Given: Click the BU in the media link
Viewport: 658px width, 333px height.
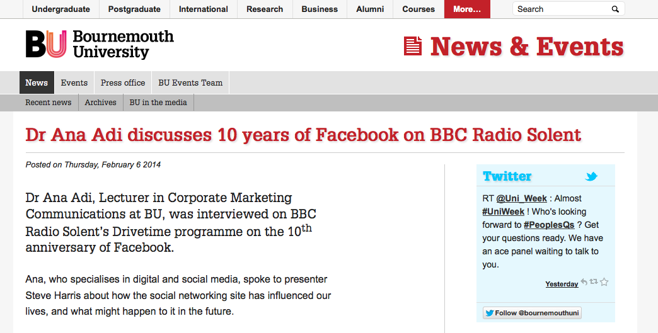Looking at the screenshot, I should tap(158, 103).
